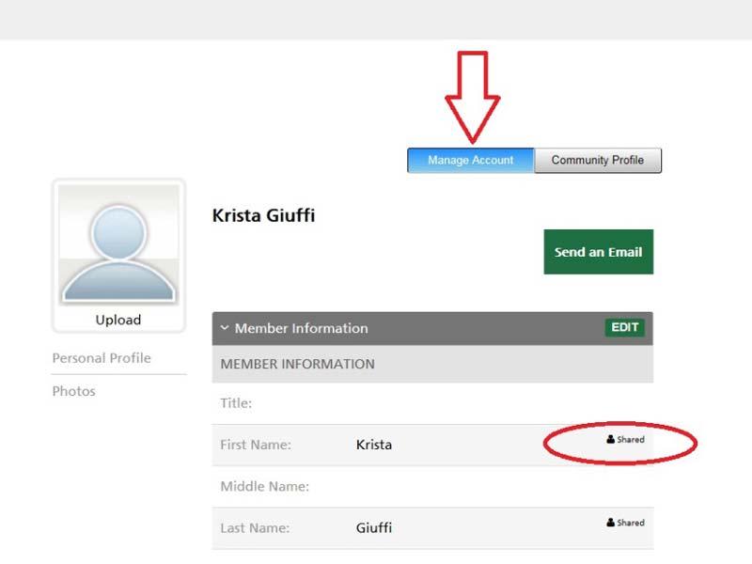The width and height of the screenshot is (752, 564).
Task: Click the Shared person icon beside Last Name
Action: click(x=611, y=523)
